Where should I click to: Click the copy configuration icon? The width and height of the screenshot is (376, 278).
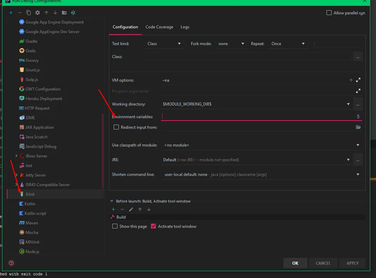click(x=29, y=13)
